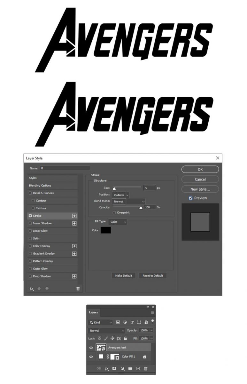Enable the Texture checkbox
This screenshot has width=247, height=384.
tap(33, 208)
